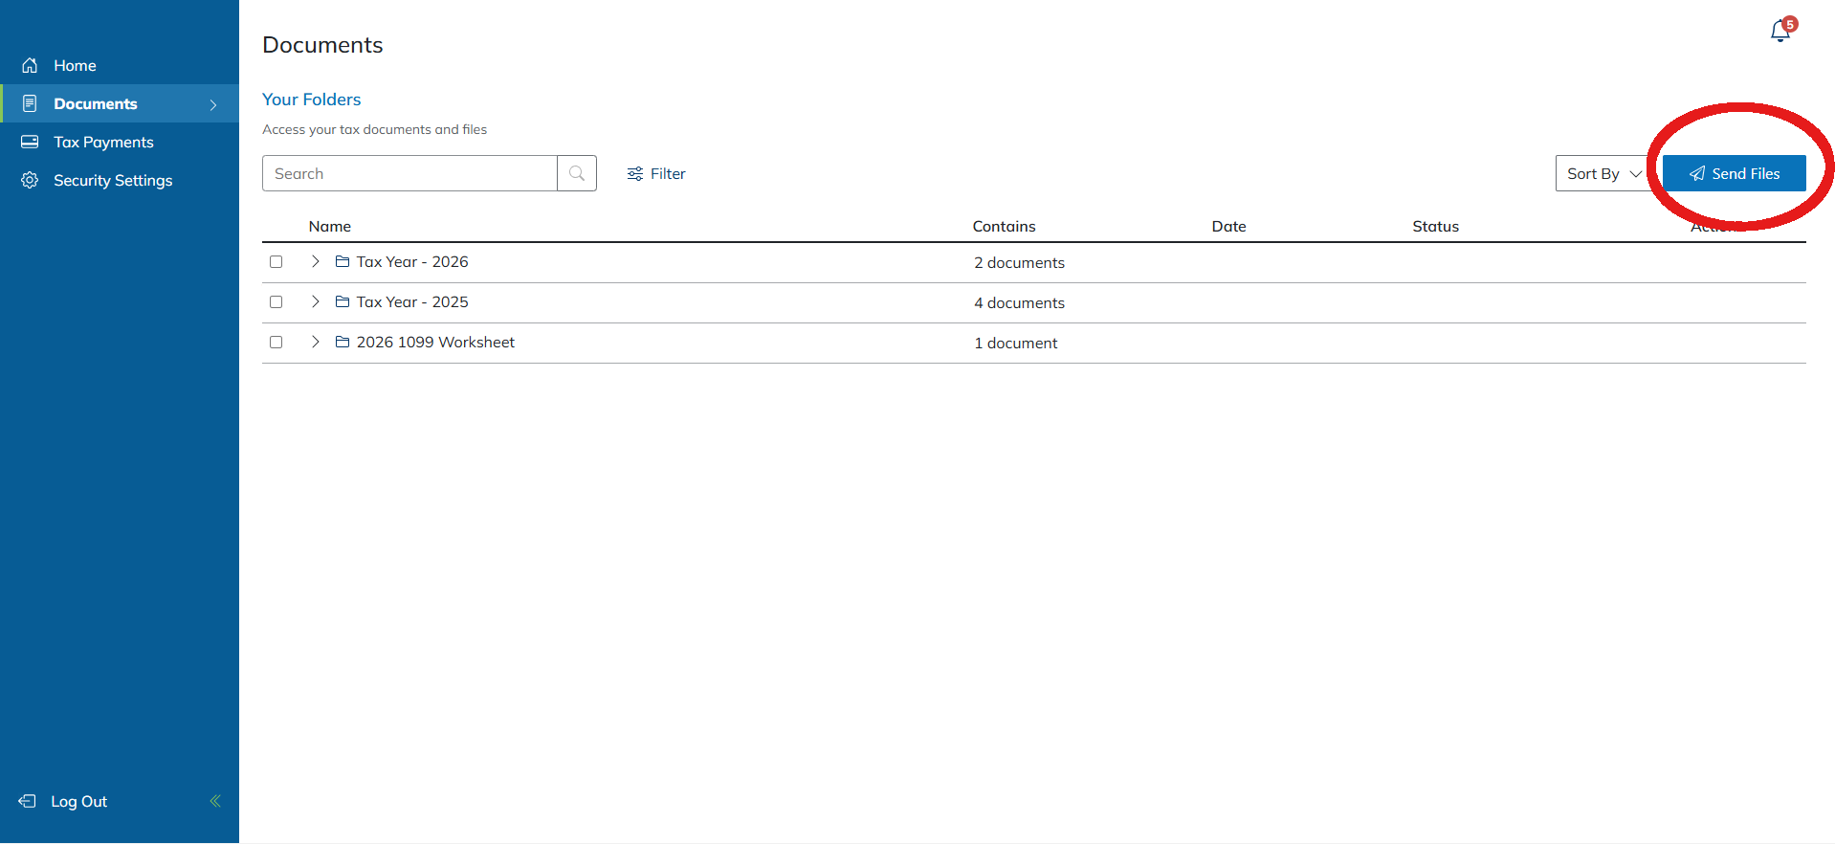The height and width of the screenshot is (844, 1835).
Task: Open the Sort By dropdown
Action: (1603, 173)
